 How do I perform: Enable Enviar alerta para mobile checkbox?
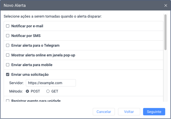(x=8, y=65)
